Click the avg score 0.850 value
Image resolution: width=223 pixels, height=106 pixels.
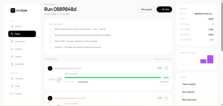point(211,35)
